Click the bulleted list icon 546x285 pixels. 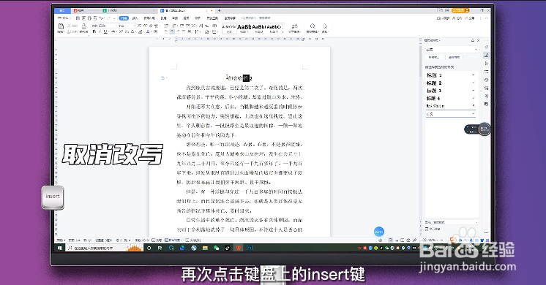coord(166,26)
